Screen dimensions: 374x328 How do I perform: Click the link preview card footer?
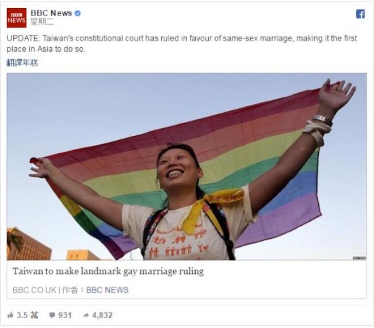coord(186,279)
